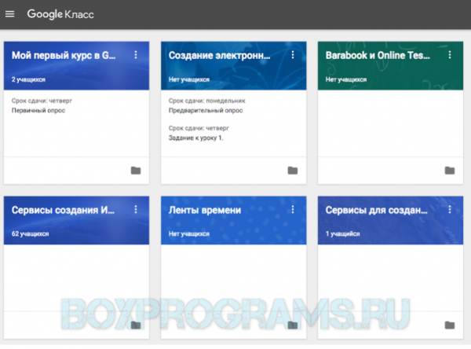The image size is (471, 349).
Task: Open the course Barabook и Online Tes...
Action: [378, 55]
